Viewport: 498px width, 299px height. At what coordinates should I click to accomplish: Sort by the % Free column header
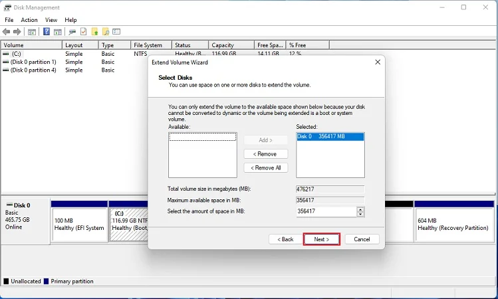[307, 45]
